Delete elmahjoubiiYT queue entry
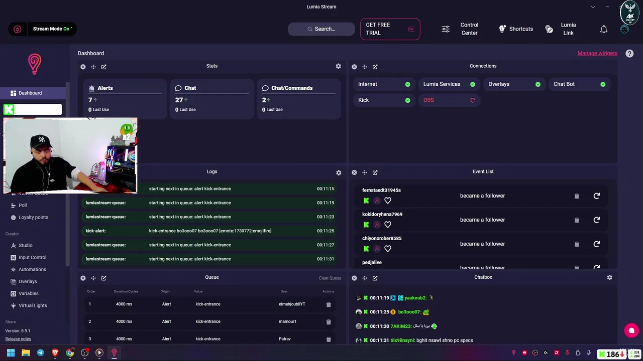This screenshot has width=643, height=361. coord(329,304)
